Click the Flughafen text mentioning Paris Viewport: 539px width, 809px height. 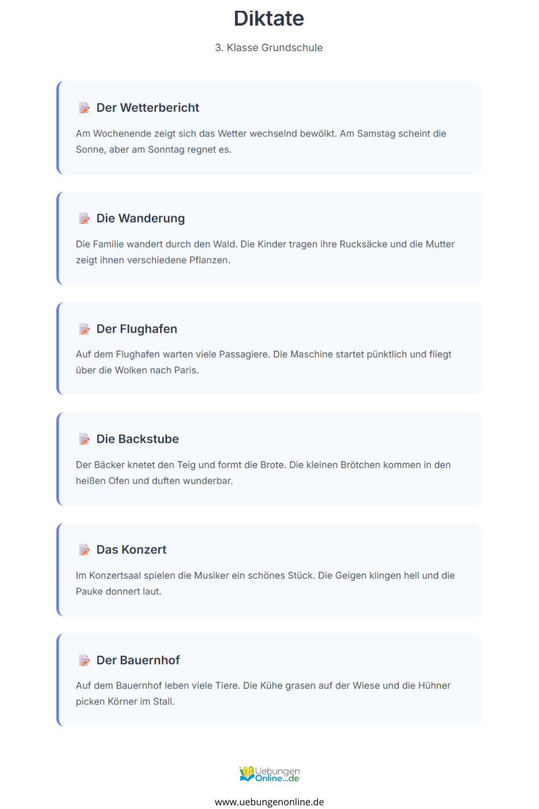(264, 362)
